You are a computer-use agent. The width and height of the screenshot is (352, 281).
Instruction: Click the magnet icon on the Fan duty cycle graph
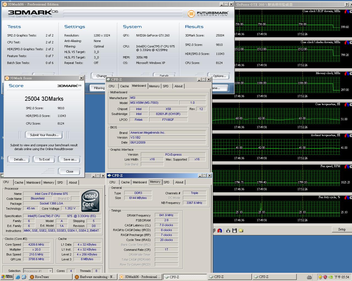coord(347,198)
